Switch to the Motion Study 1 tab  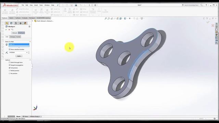pos(35,117)
